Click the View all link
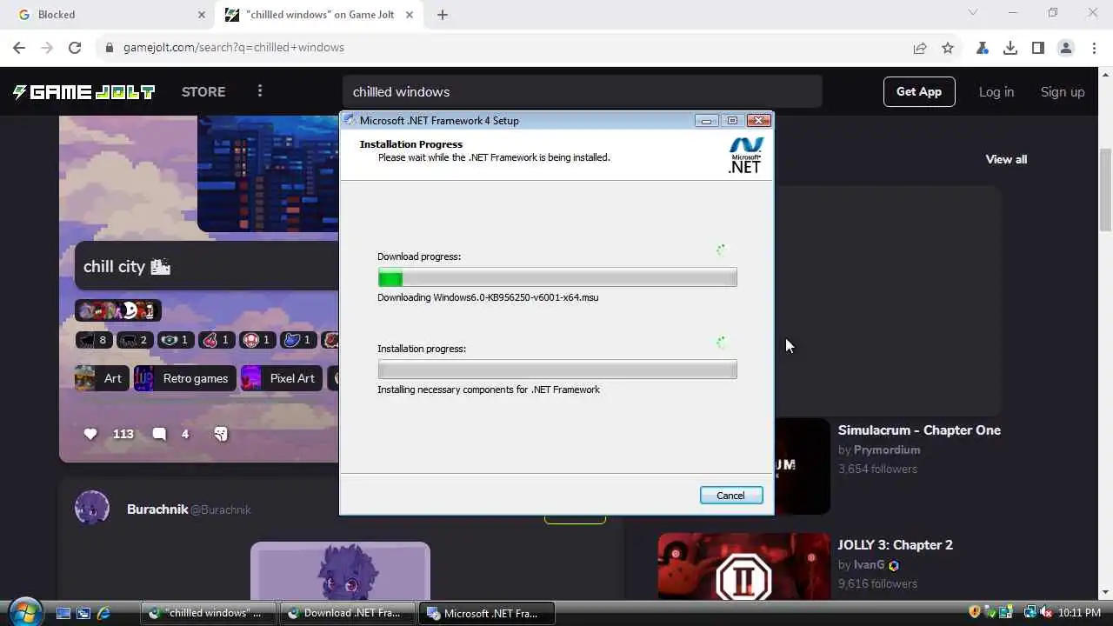1113x626 pixels. [x=1006, y=159]
